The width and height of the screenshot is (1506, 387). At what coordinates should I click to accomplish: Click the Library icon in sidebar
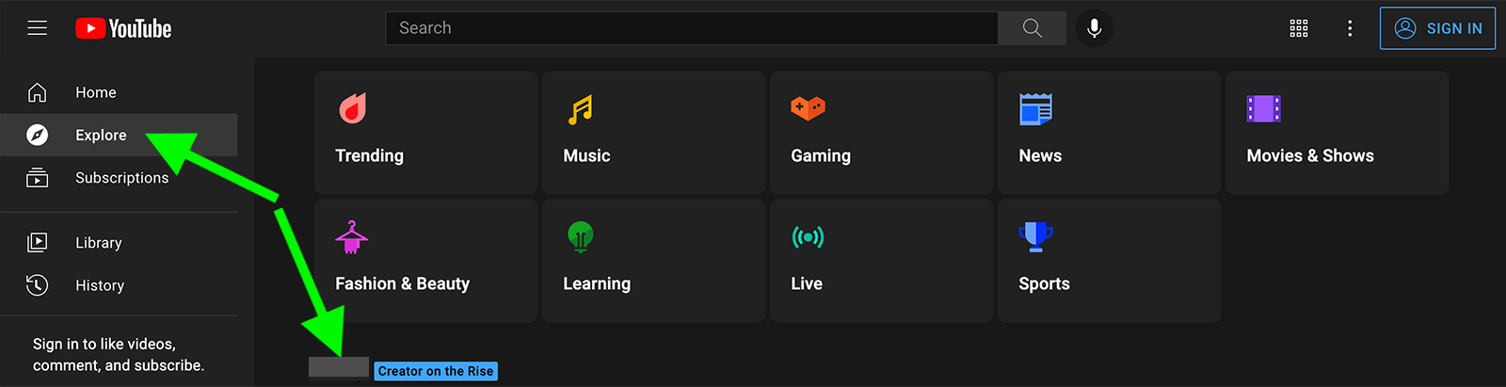pos(38,243)
